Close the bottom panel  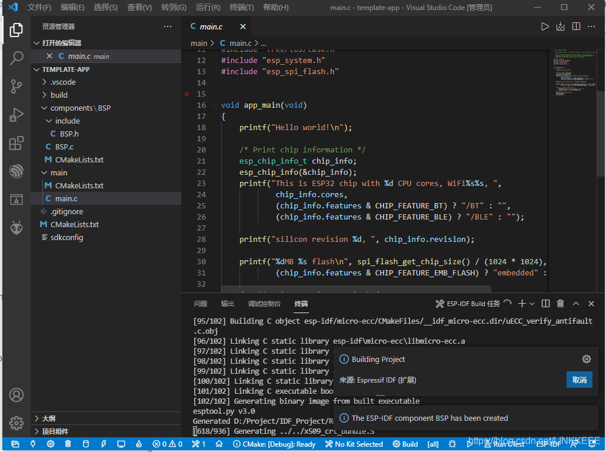591,304
